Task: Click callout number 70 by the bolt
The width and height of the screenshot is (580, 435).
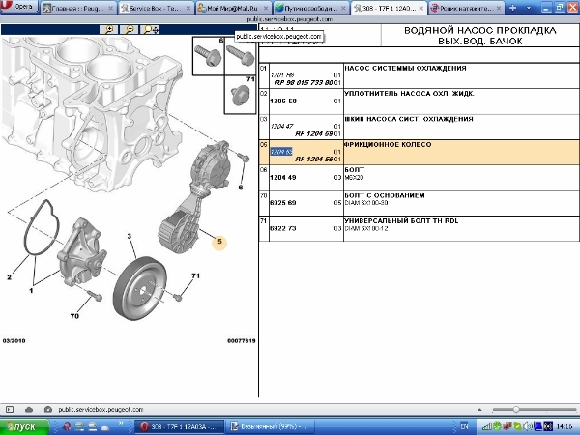Action: coord(74,316)
